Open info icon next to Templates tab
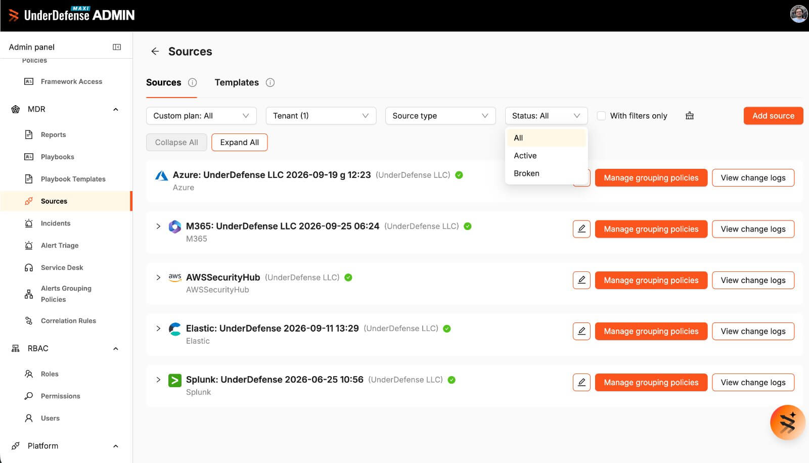 271,82
